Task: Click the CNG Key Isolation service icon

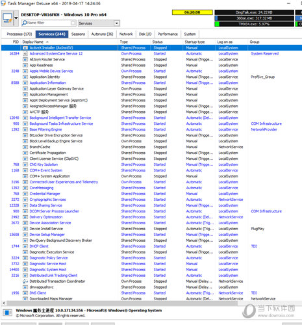Action: coord(25,164)
